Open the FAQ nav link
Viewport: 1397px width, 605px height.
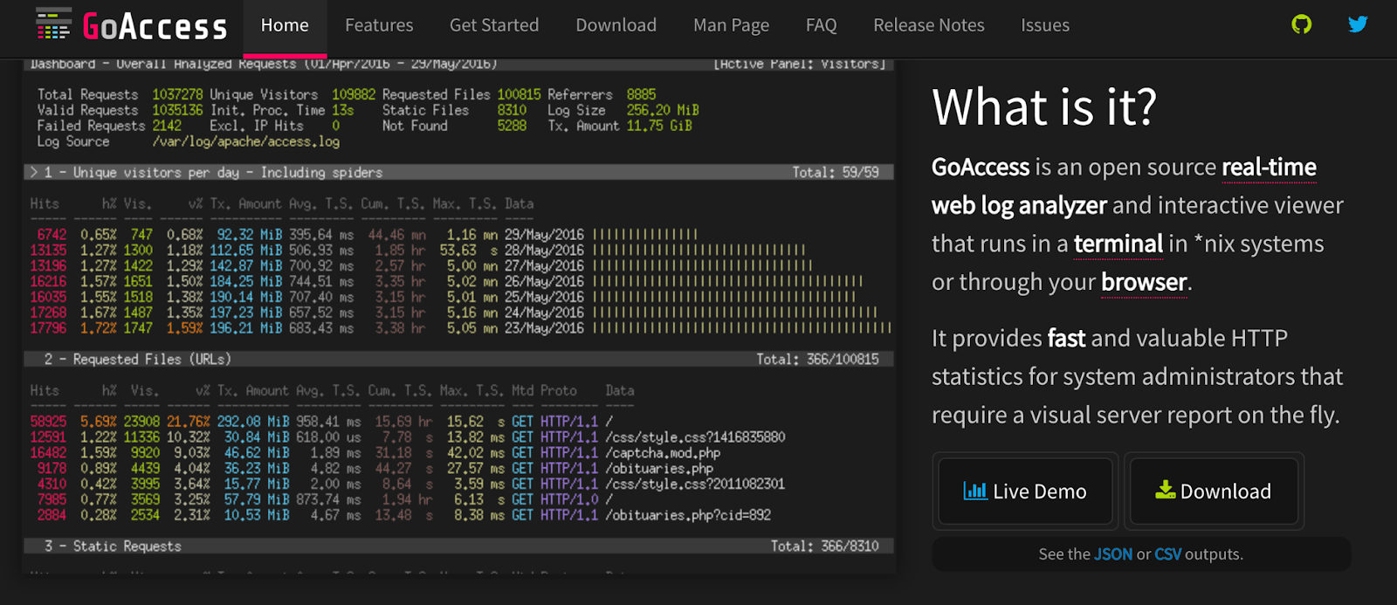(822, 25)
